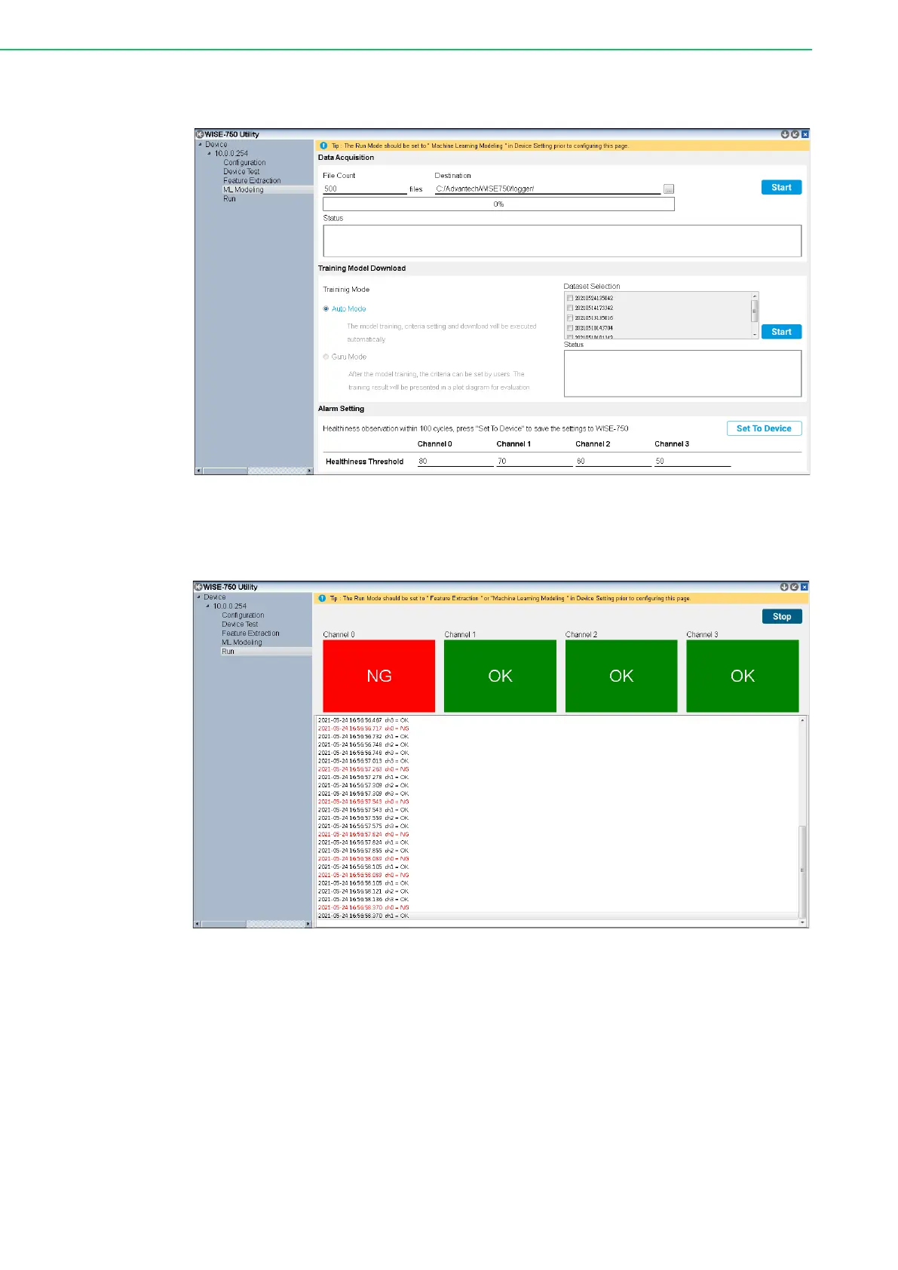The width and height of the screenshot is (898, 1270).
Task: Click the File Count input field
Action: (364, 189)
